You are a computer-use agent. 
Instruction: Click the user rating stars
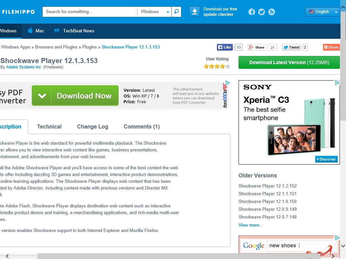[x=217, y=66]
